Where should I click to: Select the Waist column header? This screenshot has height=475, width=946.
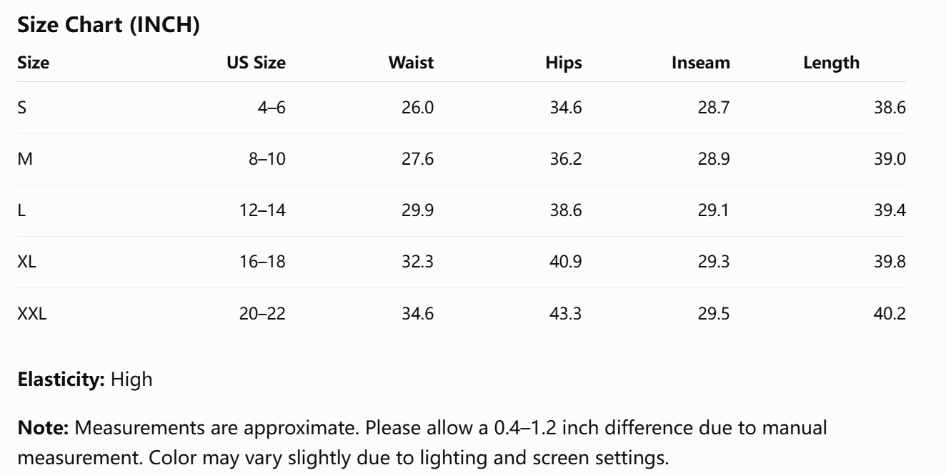[x=411, y=63]
